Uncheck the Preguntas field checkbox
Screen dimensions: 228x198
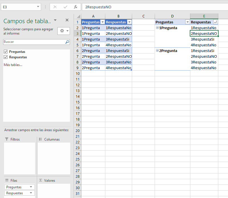(x=5, y=51)
